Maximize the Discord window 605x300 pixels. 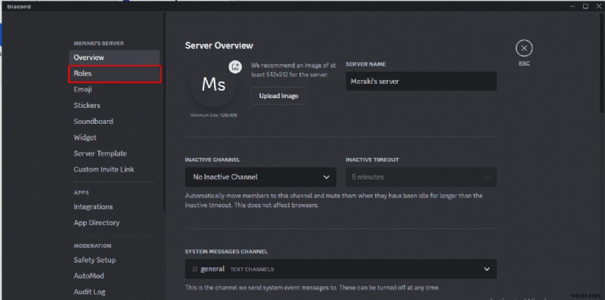point(585,6)
